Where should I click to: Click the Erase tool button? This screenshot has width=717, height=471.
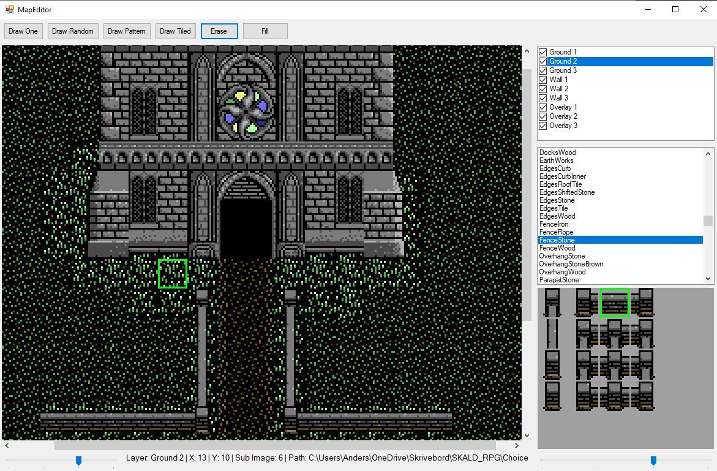coord(219,31)
